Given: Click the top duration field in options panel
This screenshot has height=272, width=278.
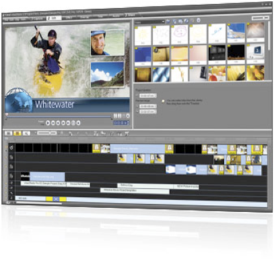Looking at the screenshot, I should pos(147,96).
